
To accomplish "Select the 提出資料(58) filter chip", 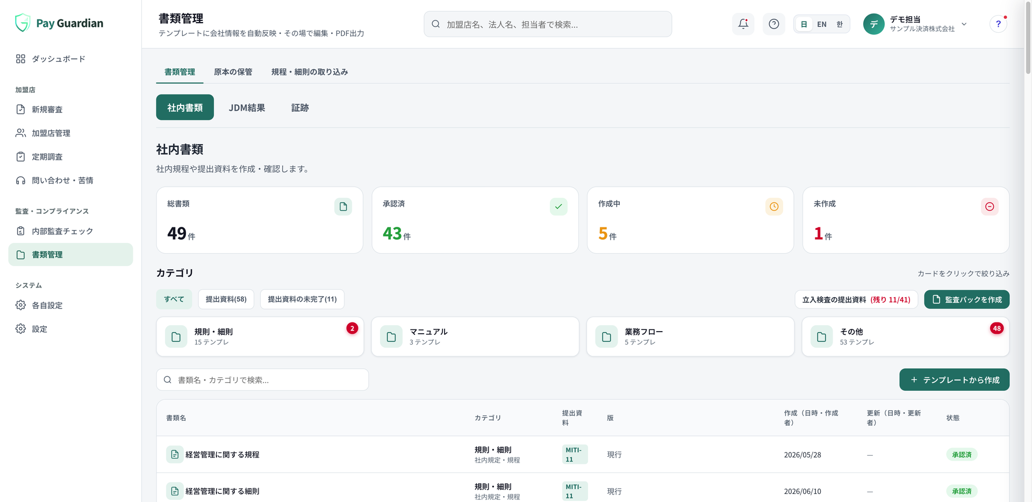I will [x=226, y=299].
